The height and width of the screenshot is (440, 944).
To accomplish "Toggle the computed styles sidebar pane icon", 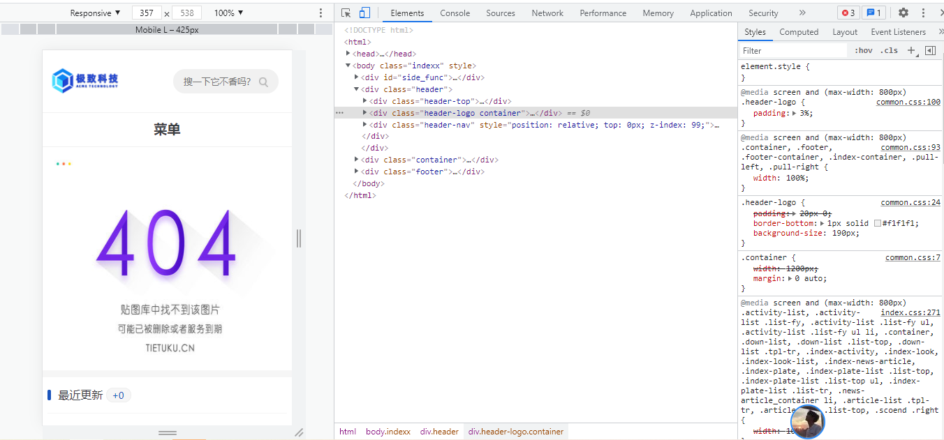I will tap(930, 50).
